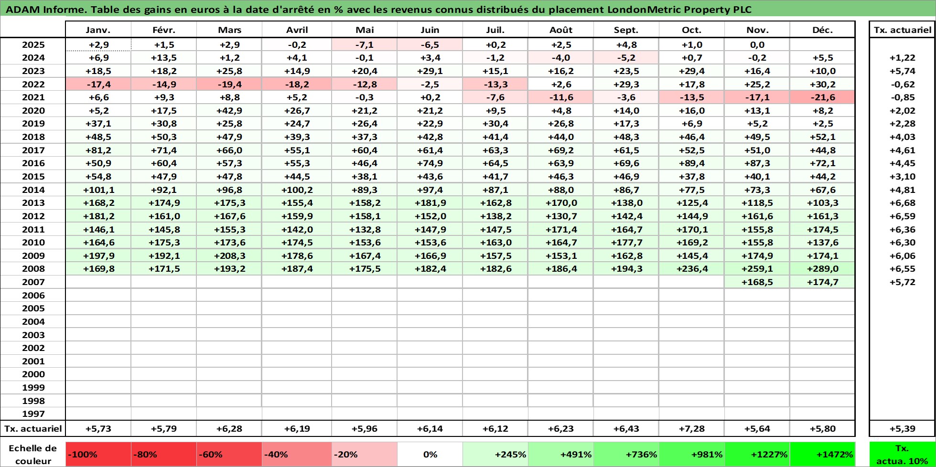This screenshot has width=936, height=467.
Task: Select the +245% light green swatch
Action: click(495, 454)
